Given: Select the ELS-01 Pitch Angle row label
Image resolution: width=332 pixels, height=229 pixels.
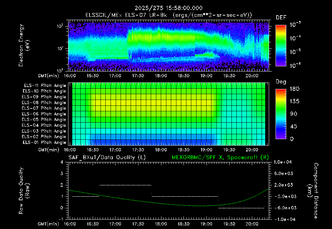Looking at the screenshot, I should (x=44, y=142).
